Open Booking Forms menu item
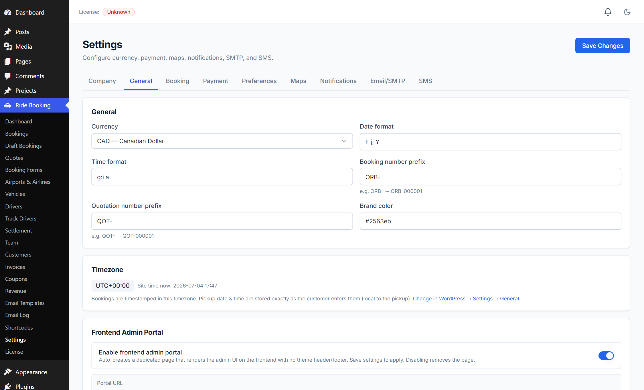This screenshot has height=390, width=644. [23, 170]
